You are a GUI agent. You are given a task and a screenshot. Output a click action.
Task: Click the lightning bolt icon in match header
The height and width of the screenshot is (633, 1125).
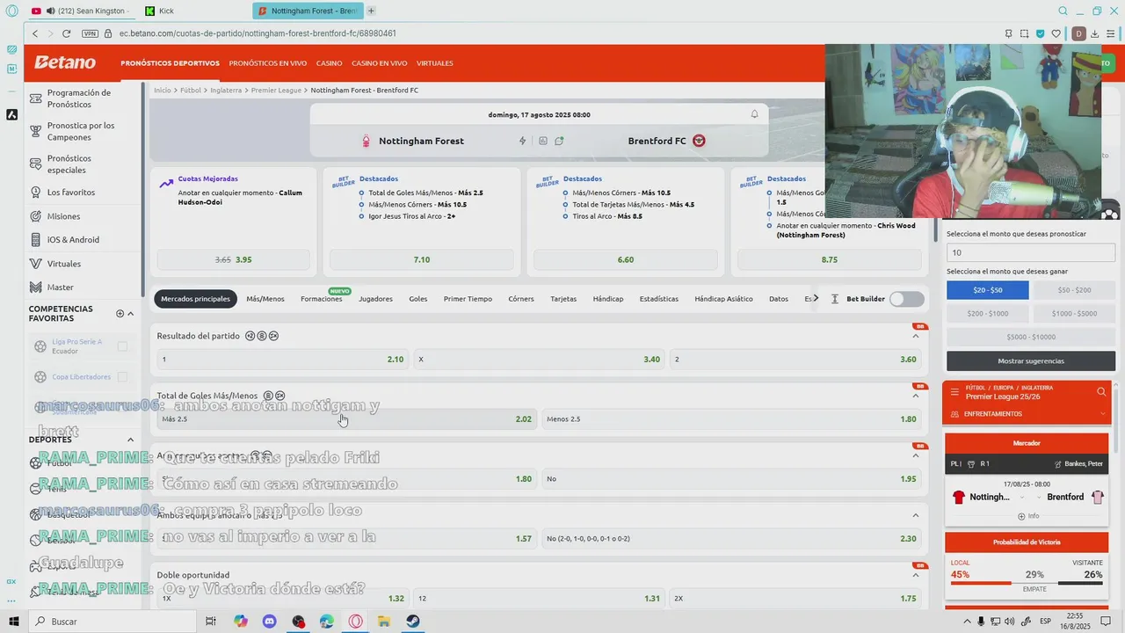pos(523,141)
